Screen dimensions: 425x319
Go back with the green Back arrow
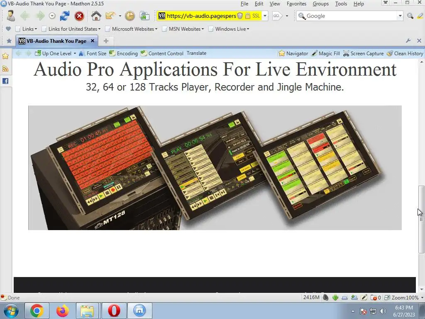pos(25,16)
